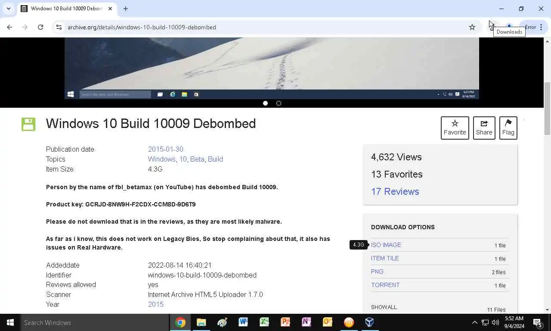Image resolution: width=551 pixels, height=331 pixels.
Task: Click the product key text line
Action: pyautogui.click(x=121, y=204)
